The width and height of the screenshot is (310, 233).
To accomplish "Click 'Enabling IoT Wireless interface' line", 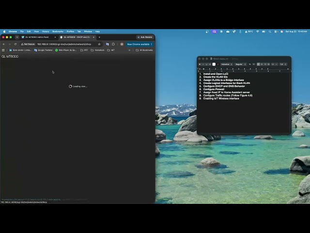I will coord(221,99).
